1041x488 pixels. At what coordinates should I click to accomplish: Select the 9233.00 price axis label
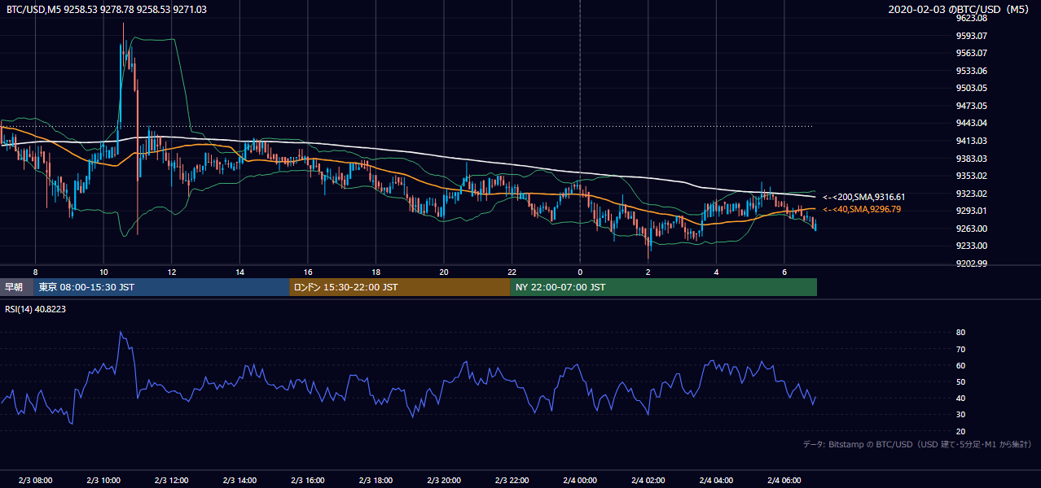[972, 246]
